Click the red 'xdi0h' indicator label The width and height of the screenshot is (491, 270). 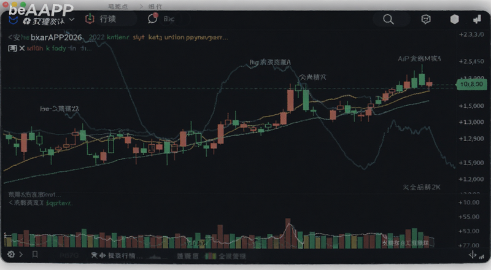click(35, 48)
